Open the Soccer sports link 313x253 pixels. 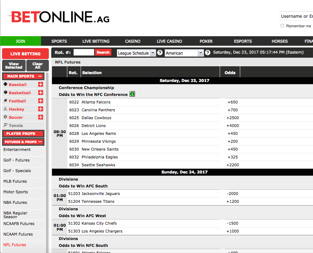[16, 117]
